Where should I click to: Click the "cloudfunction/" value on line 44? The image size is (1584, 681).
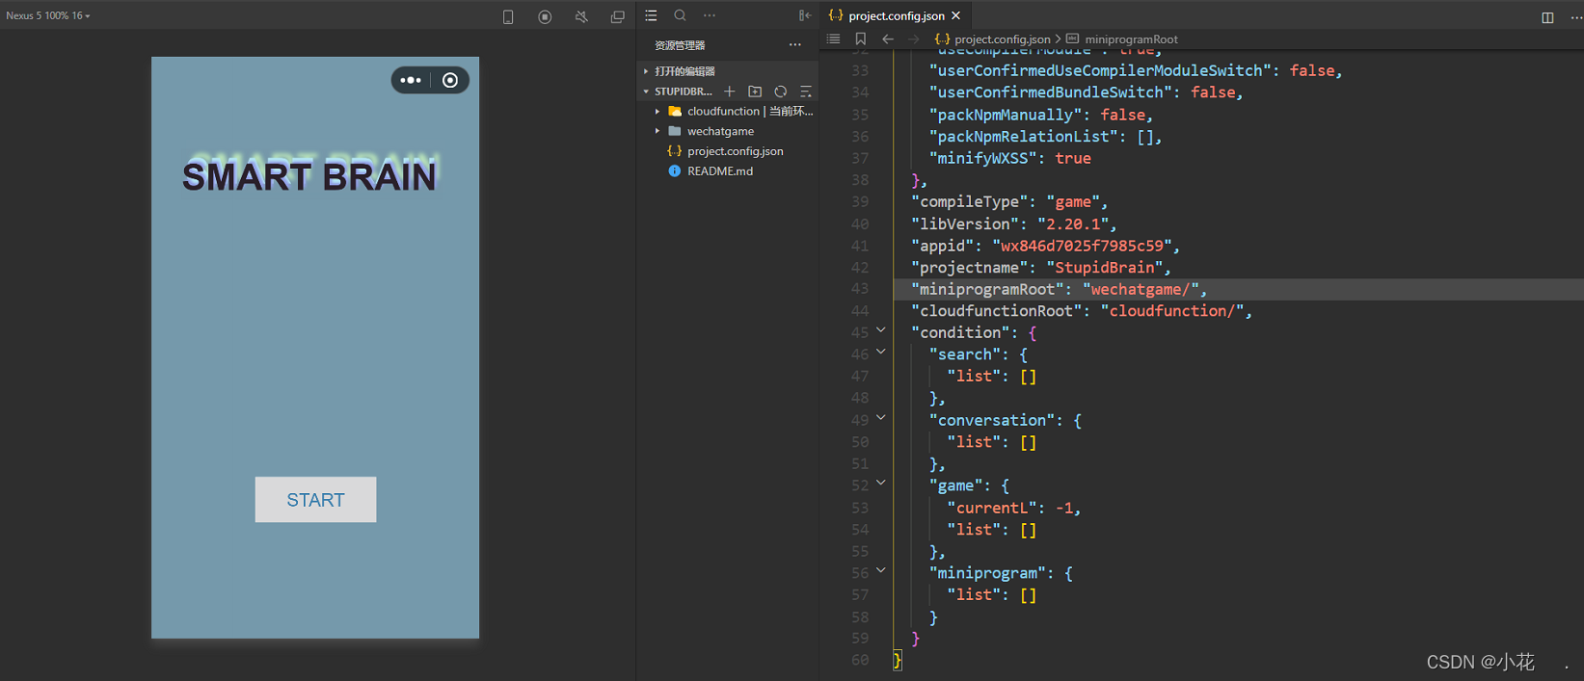1172,311
